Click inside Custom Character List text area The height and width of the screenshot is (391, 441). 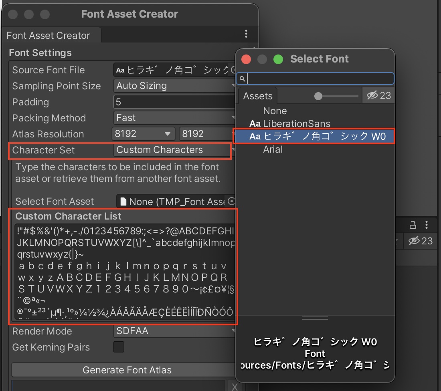[x=125, y=271]
